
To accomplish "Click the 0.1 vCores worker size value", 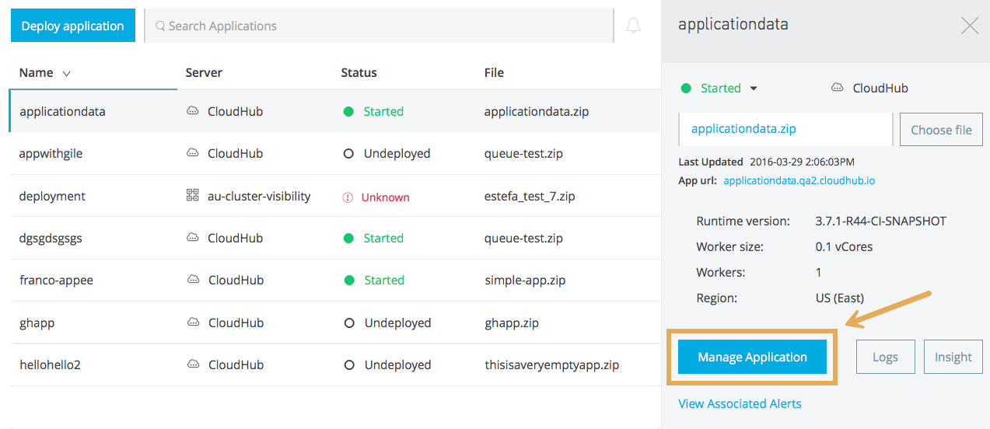I will pyautogui.click(x=844, y=246).
